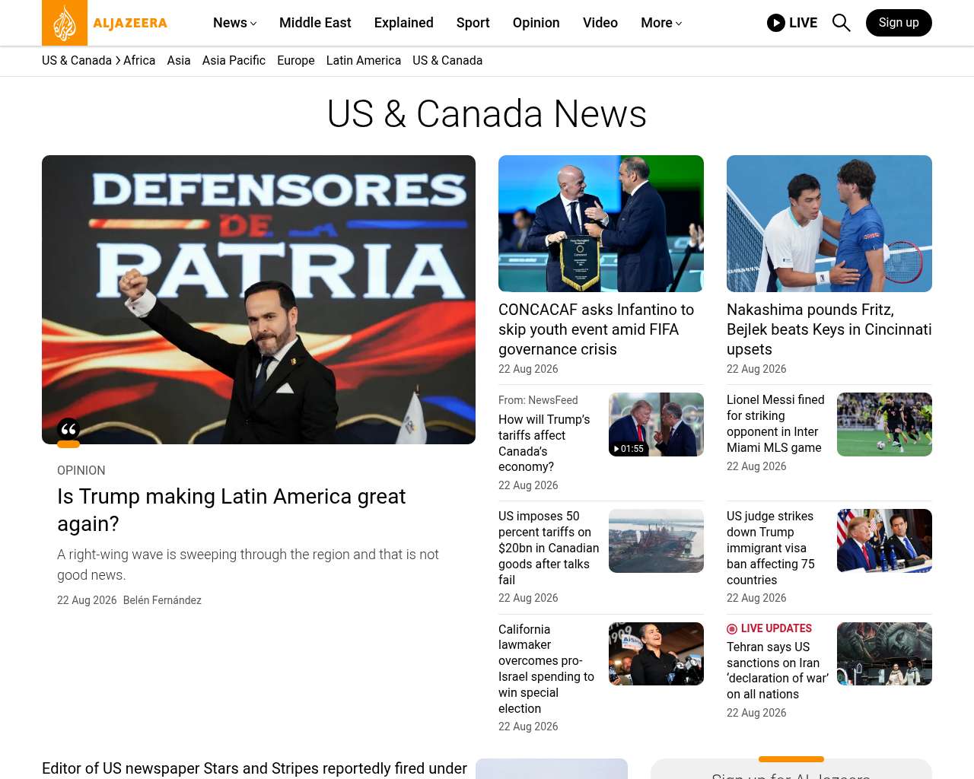Click the featured opinion summary text

pos(248,564)
